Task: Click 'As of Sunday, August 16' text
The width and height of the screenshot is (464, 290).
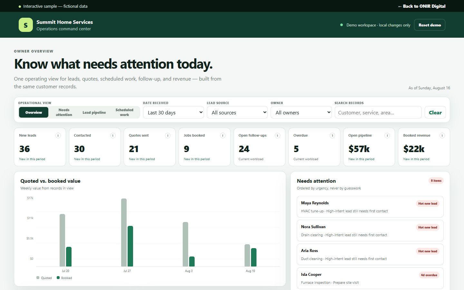Action: click(x=429, y=88)
